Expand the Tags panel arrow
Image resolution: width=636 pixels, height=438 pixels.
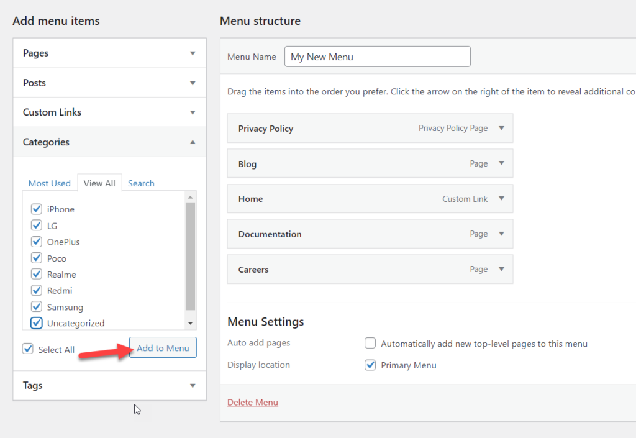[193, 386]
